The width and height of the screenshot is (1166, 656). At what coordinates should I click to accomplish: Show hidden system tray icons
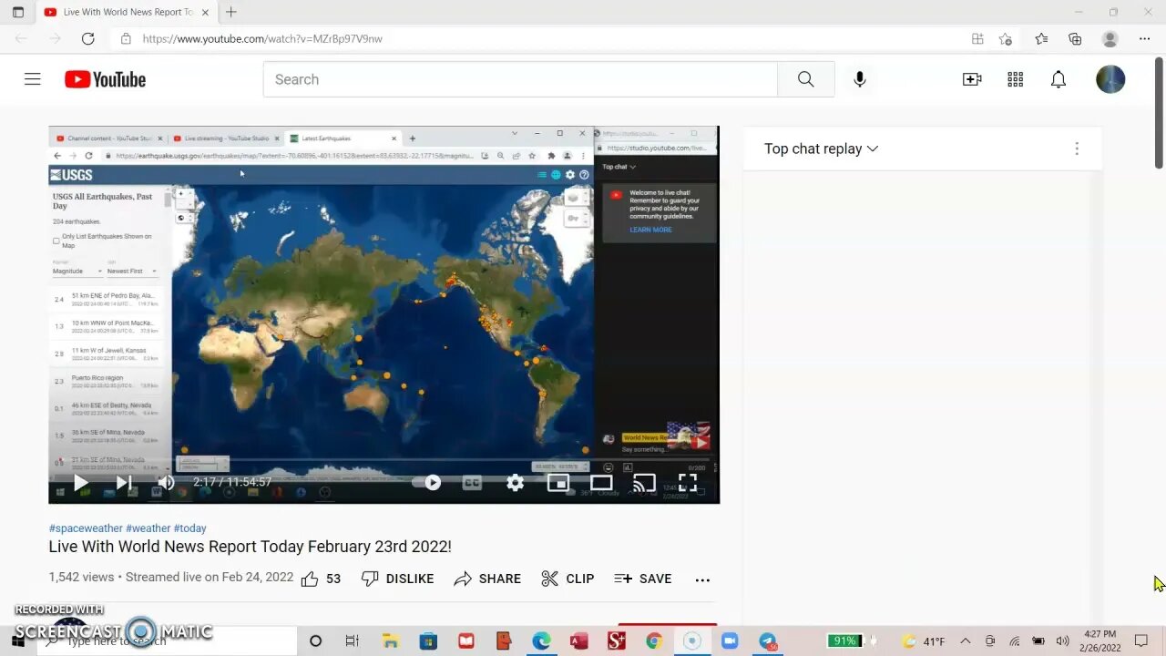click(x=966, y=641)
